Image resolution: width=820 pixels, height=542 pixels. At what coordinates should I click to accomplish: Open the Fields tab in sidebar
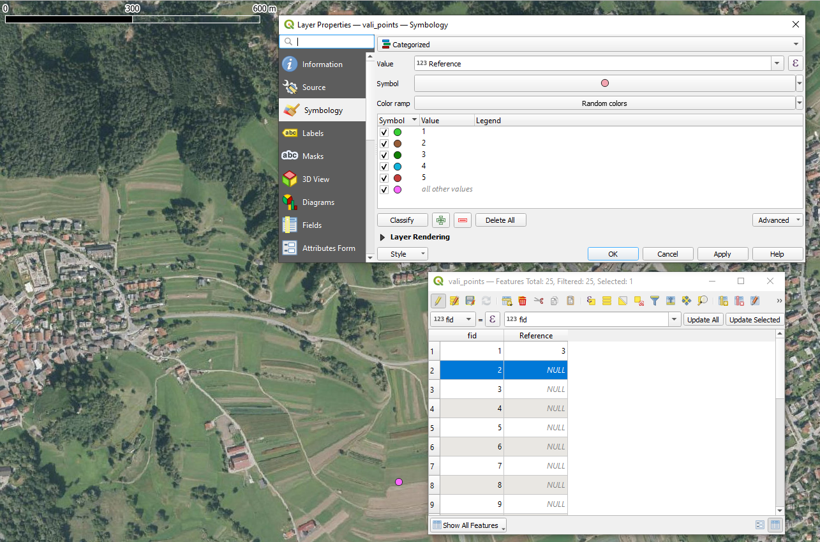(x=311, y=225)
